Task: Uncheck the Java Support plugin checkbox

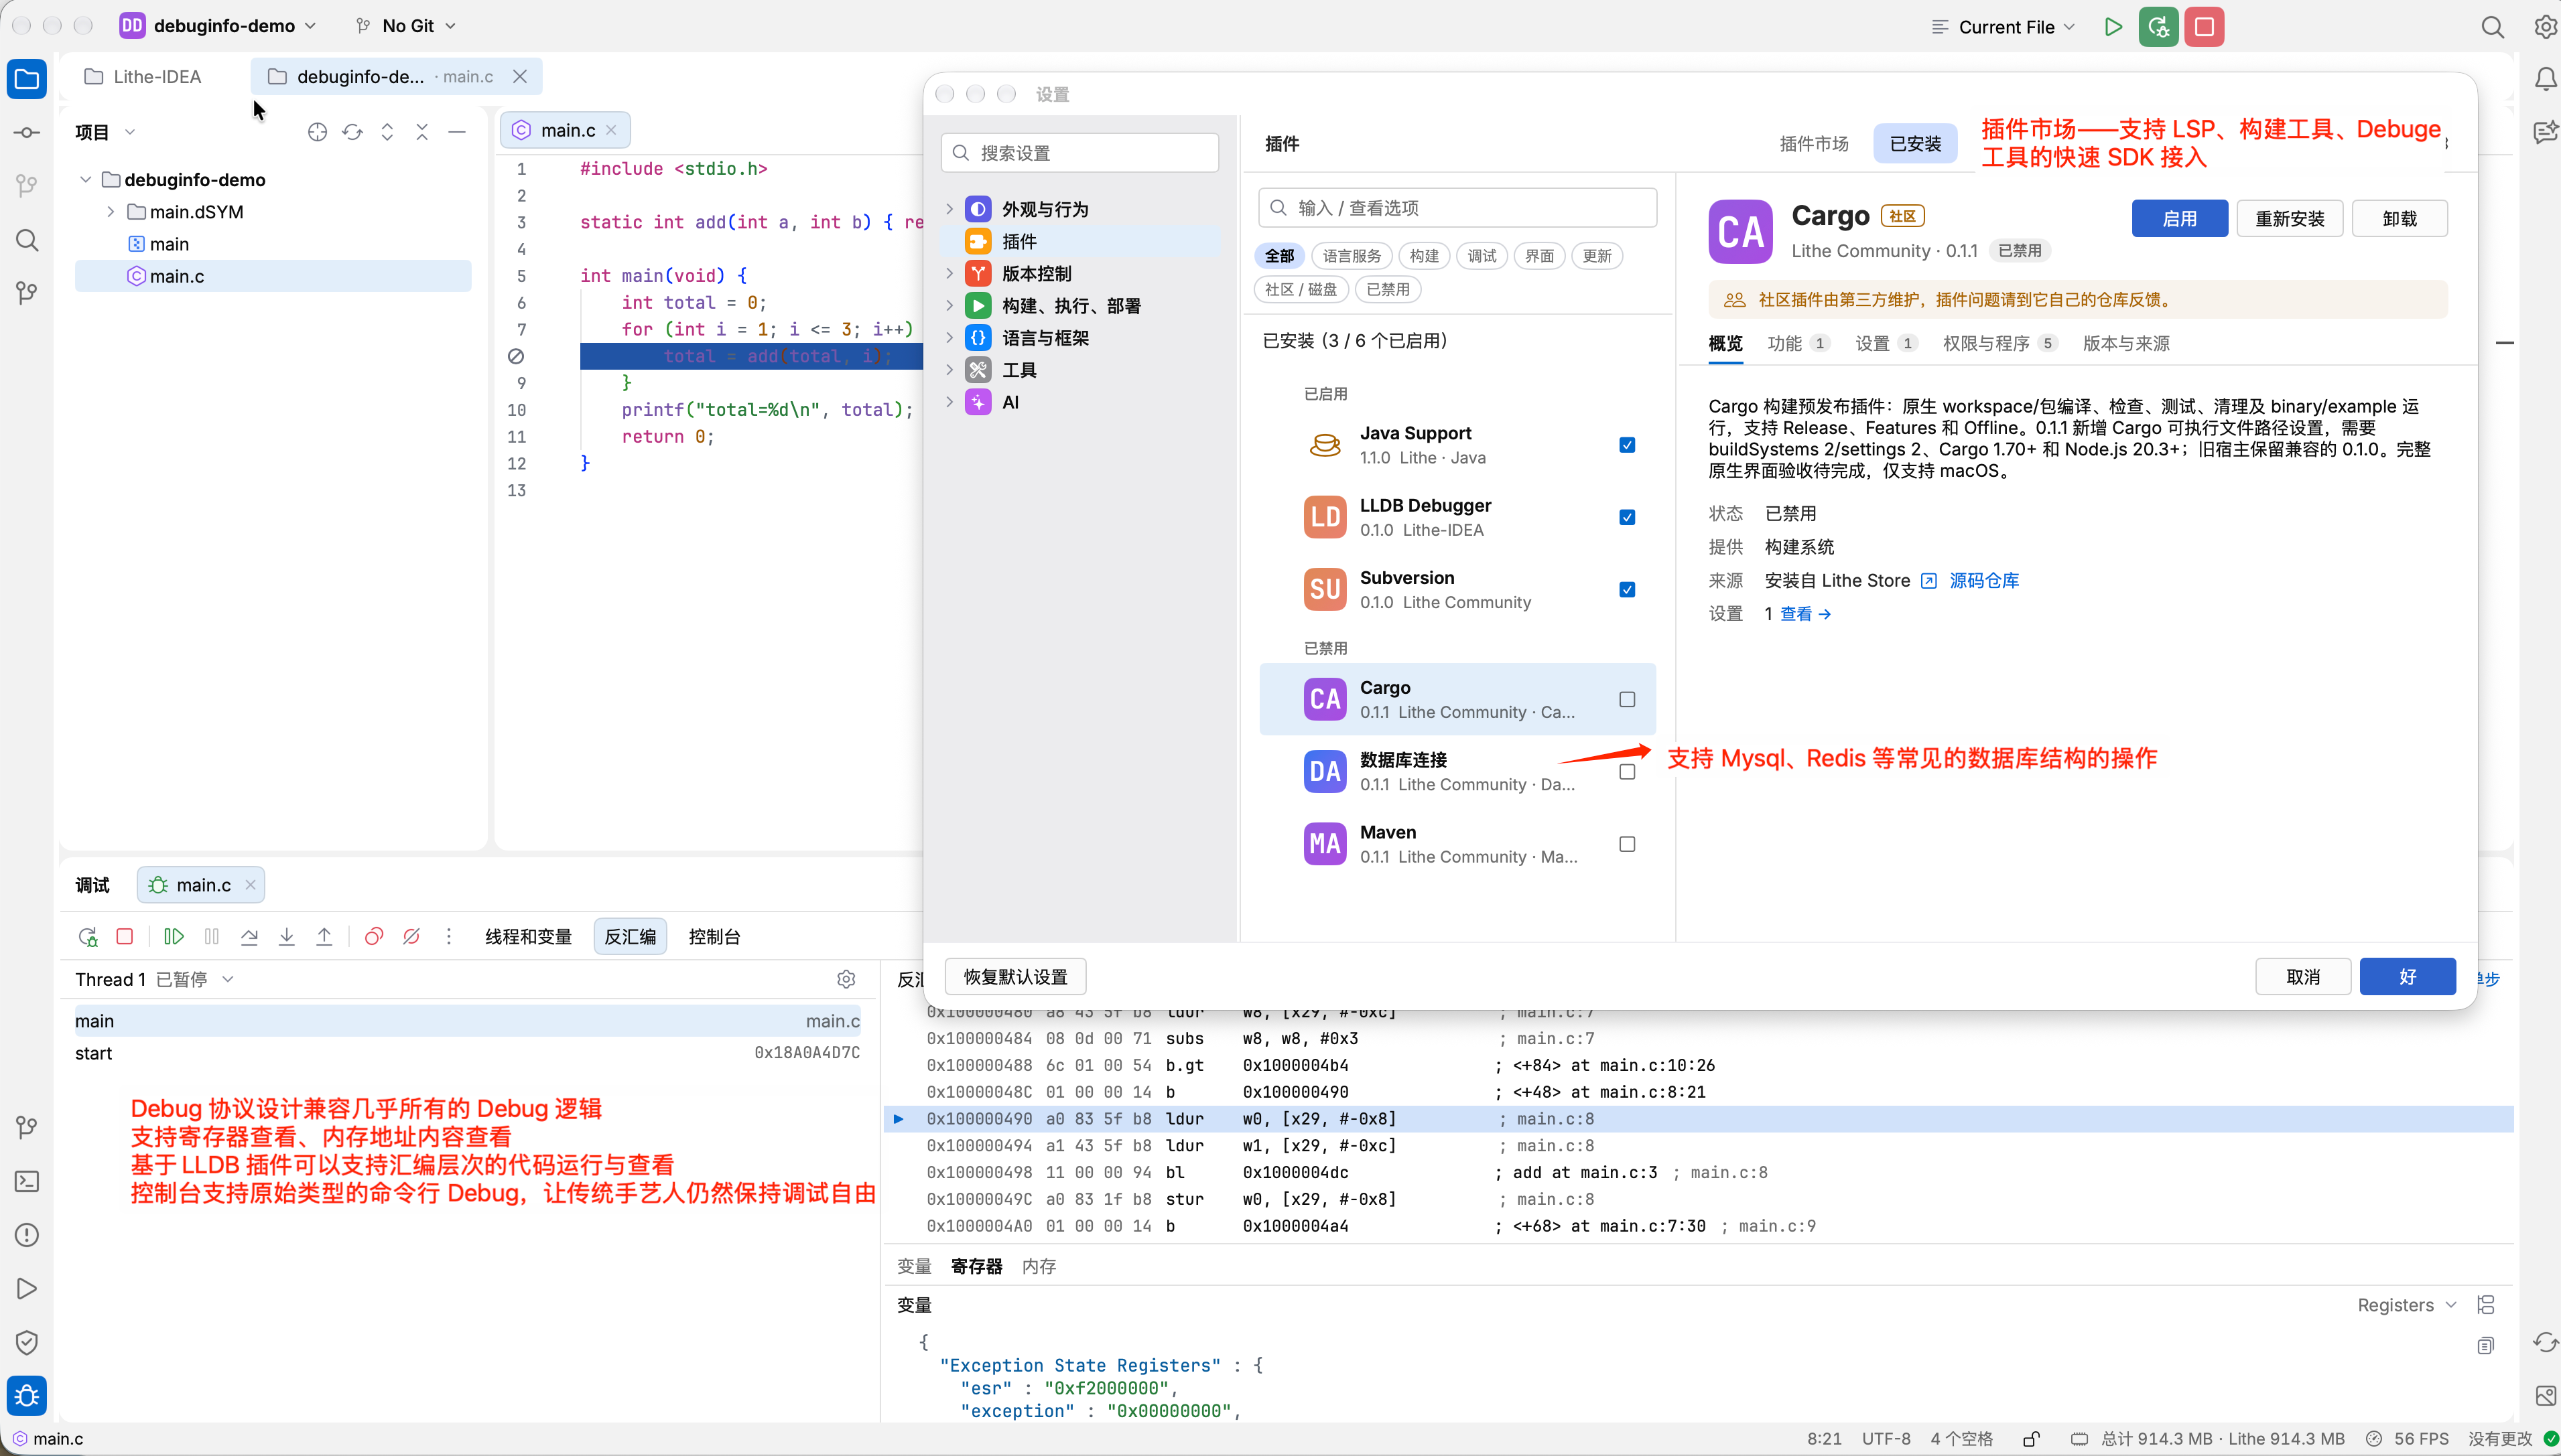Action: tap(1628, 445)
